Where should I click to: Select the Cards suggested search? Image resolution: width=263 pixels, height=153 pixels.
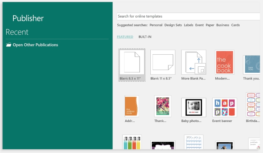point(235,25)
